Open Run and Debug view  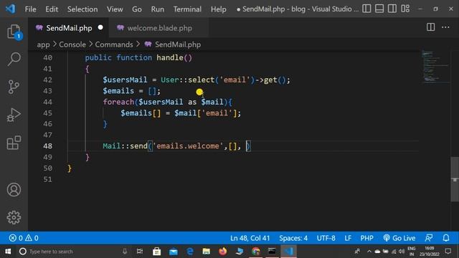(x=14, y=115)
